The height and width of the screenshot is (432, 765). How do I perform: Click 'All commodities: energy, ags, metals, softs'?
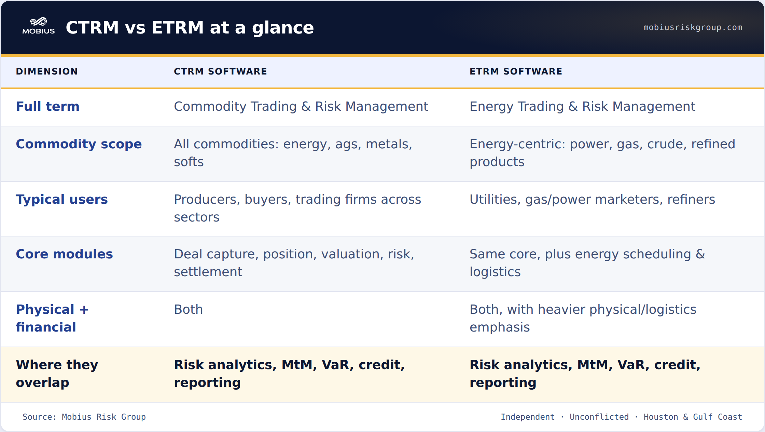[293, 153]
